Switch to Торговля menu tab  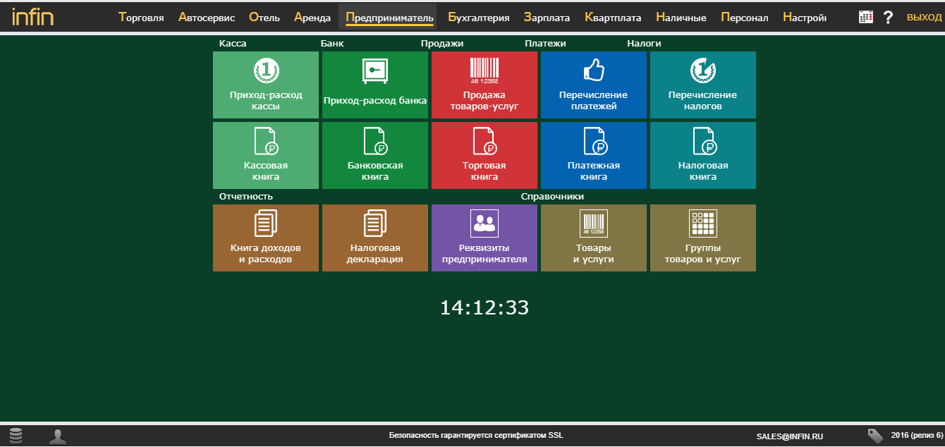(141, 18)
